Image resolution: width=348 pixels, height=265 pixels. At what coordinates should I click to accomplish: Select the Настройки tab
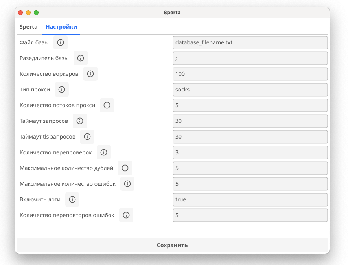pos(61,27)
